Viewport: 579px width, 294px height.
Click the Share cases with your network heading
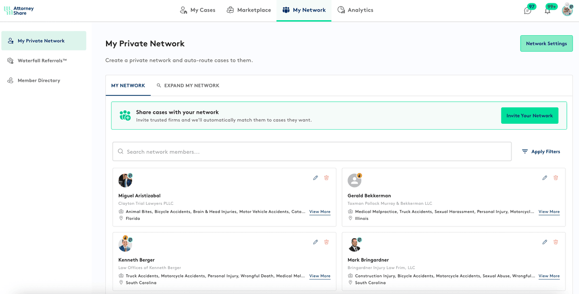[x=177, y=112]
